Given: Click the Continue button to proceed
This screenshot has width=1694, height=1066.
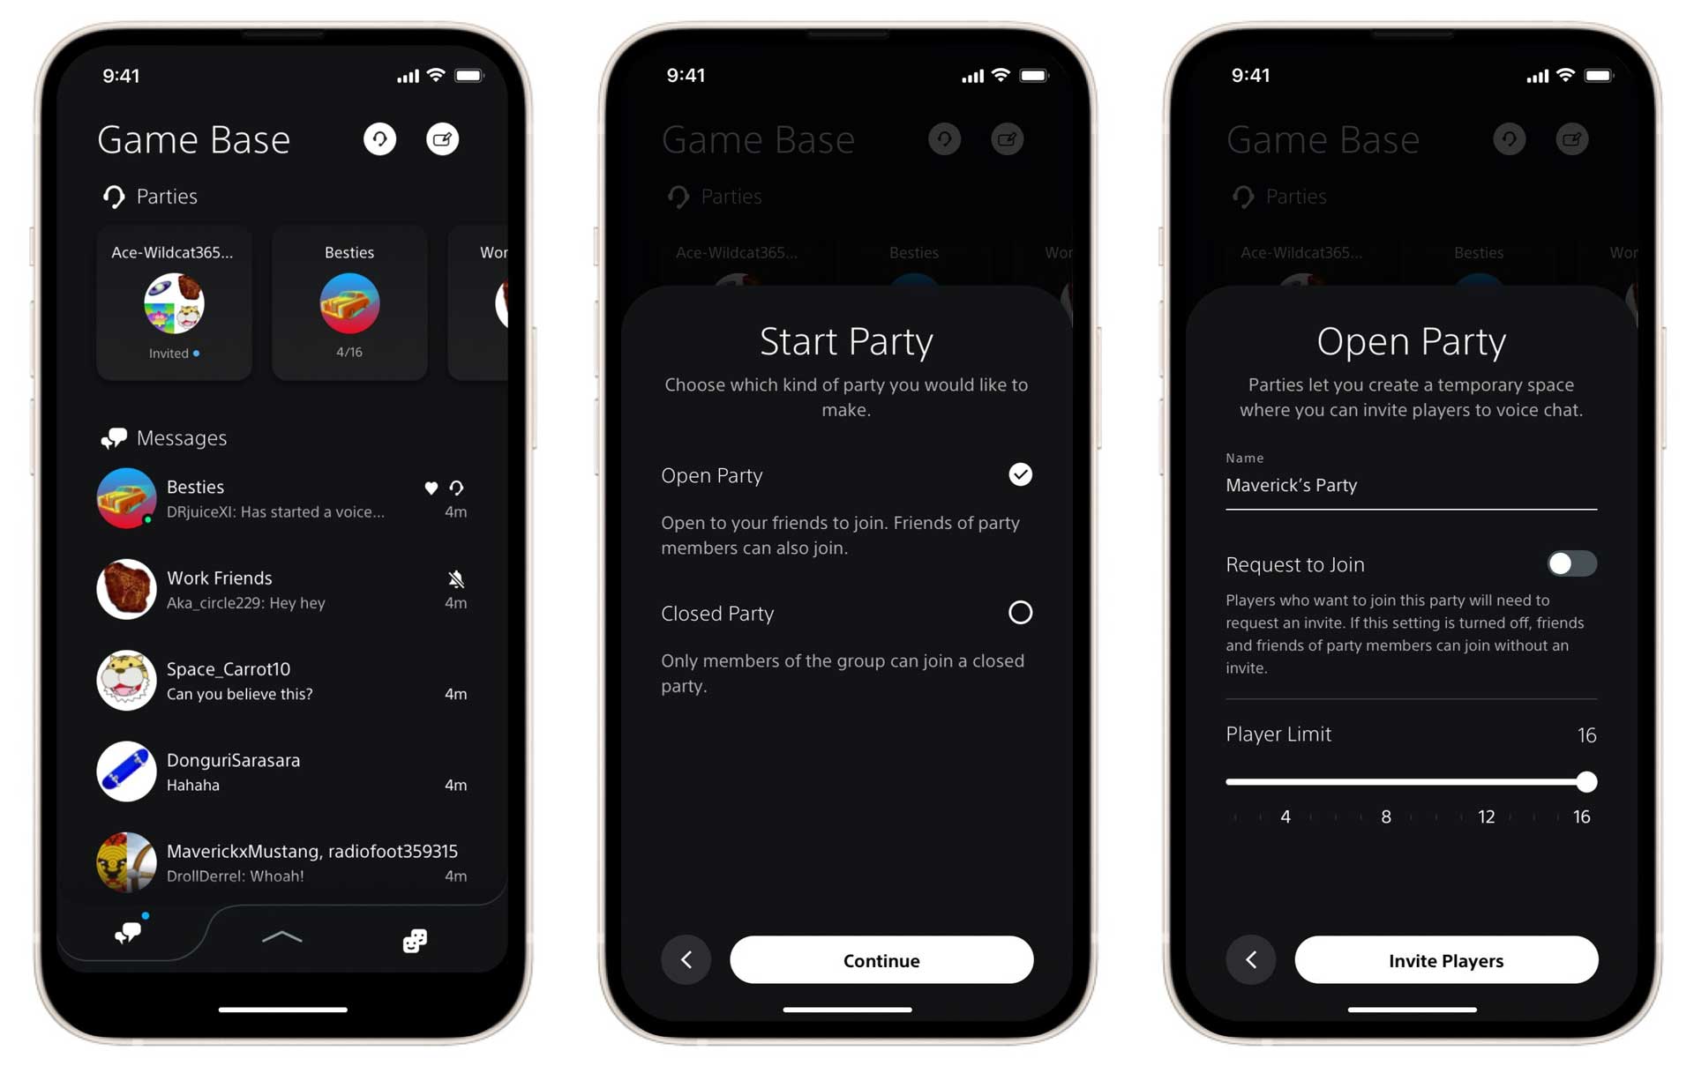Looking at the screenshot, I should point(880,960).
